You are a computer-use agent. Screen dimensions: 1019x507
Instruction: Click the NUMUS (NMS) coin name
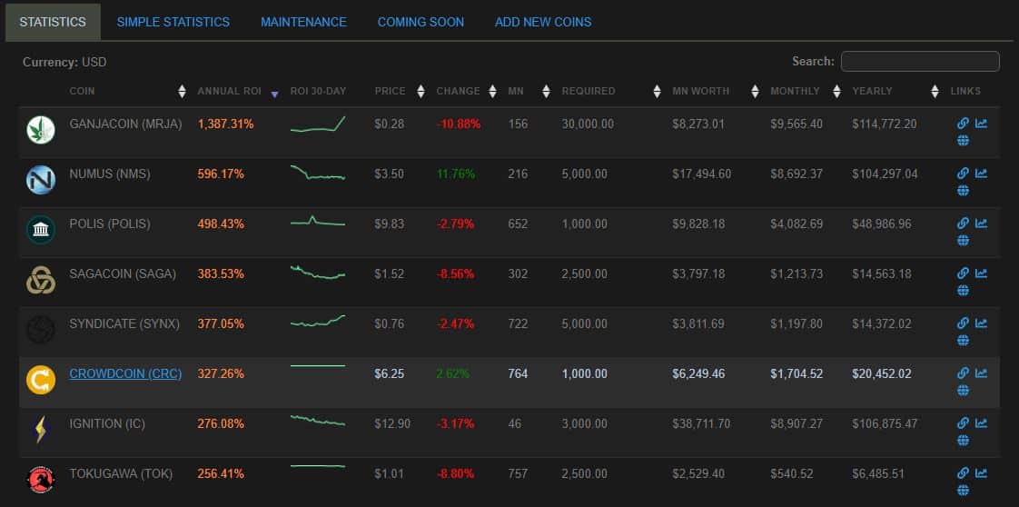point(110,174)
